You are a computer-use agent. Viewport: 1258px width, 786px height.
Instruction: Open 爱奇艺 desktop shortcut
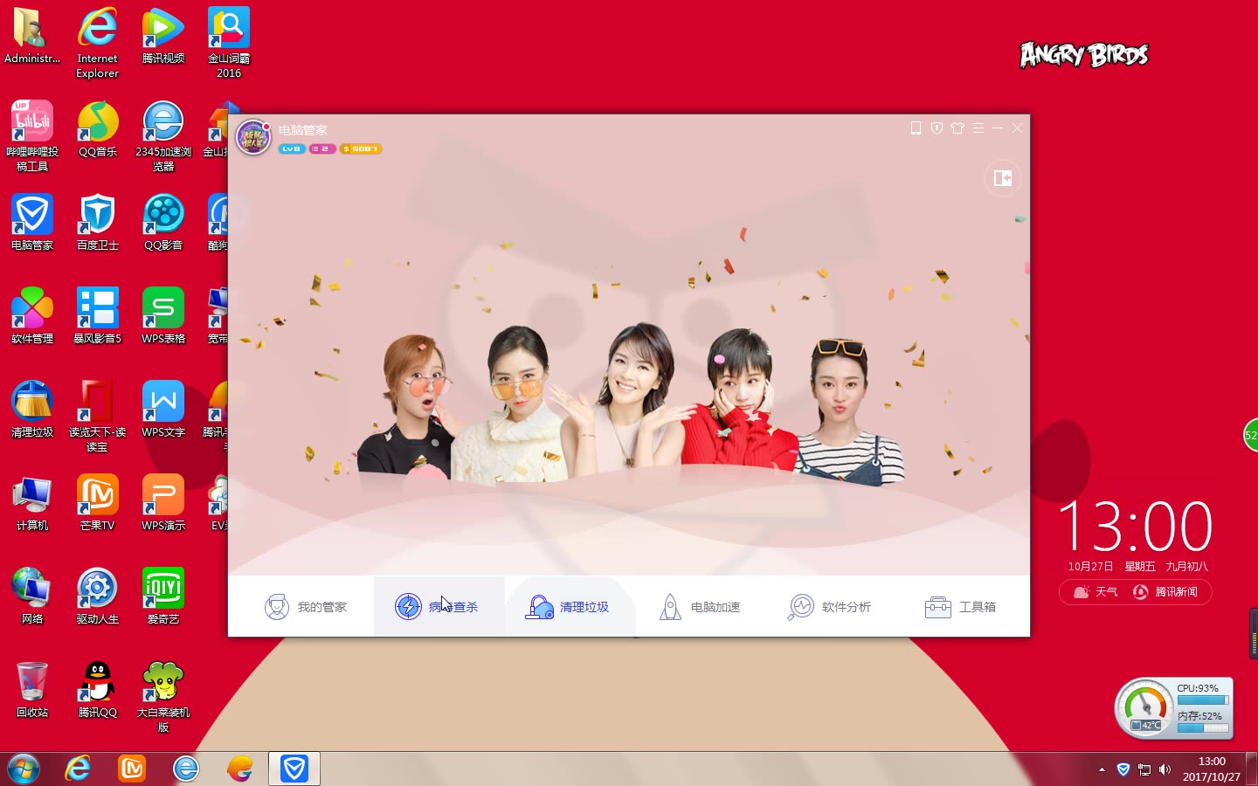click(x=163, y=596)
